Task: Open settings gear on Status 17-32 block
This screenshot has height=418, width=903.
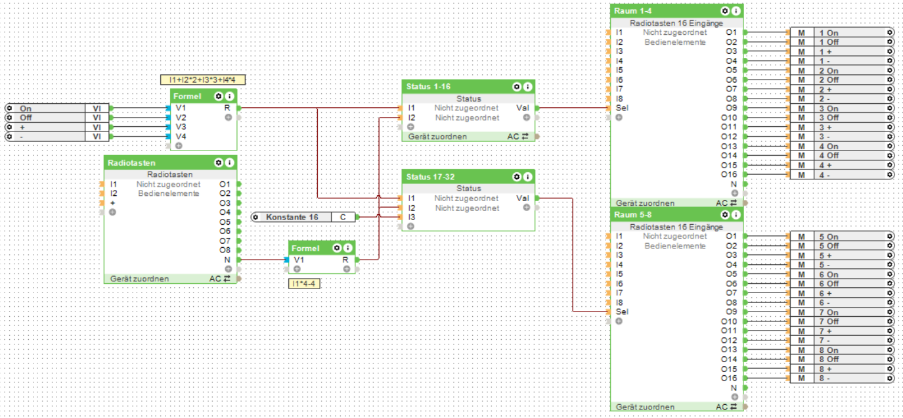Action: (x=517, y=176)
